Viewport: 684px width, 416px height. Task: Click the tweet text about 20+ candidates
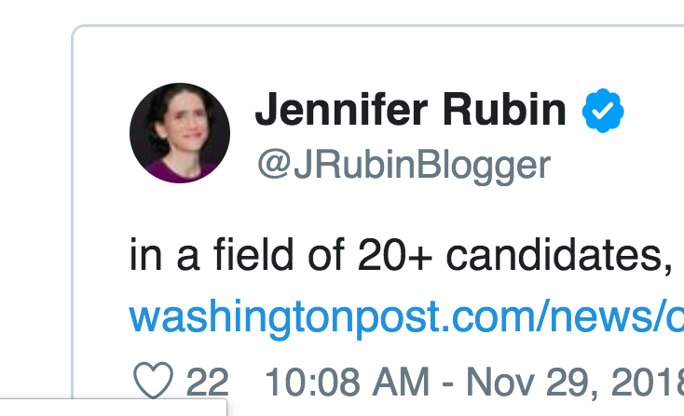[x=401, y=256]
